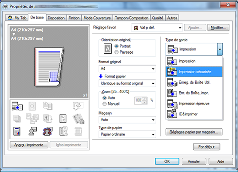The height and width of the screenshot is (172, 238).
Task: Click the multi-user account track icon
Action: 48,131
